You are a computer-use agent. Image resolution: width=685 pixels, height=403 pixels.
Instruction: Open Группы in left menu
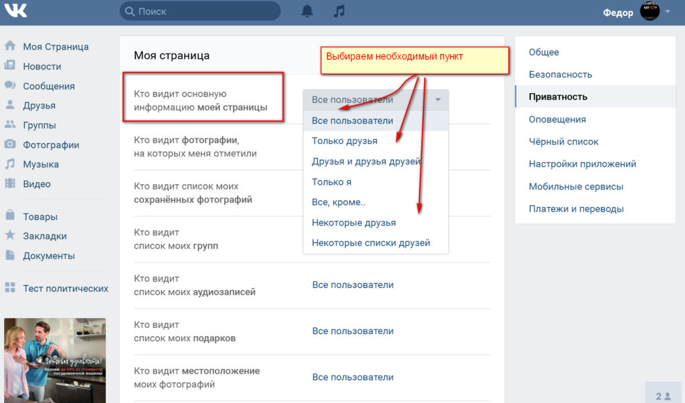(39, 125)
